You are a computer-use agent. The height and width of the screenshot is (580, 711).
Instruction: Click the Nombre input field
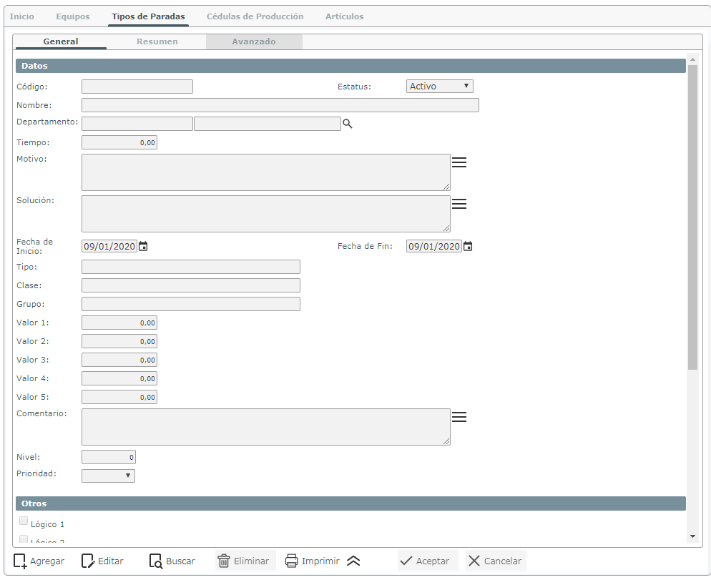coord(280,105)
